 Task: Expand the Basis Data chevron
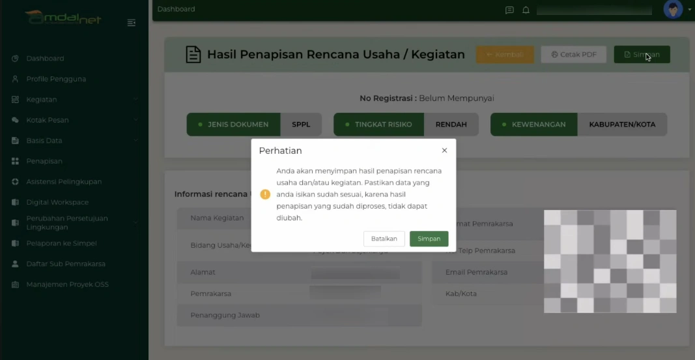(135, 140)
